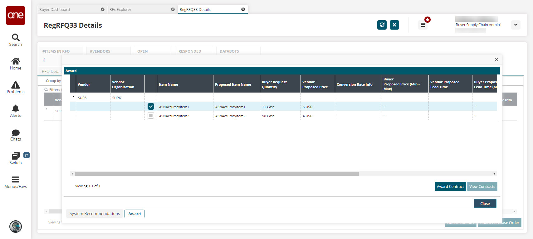Open the Chats bubble icon
Screen dimensions: 533x239
click(x=16, y=133)
